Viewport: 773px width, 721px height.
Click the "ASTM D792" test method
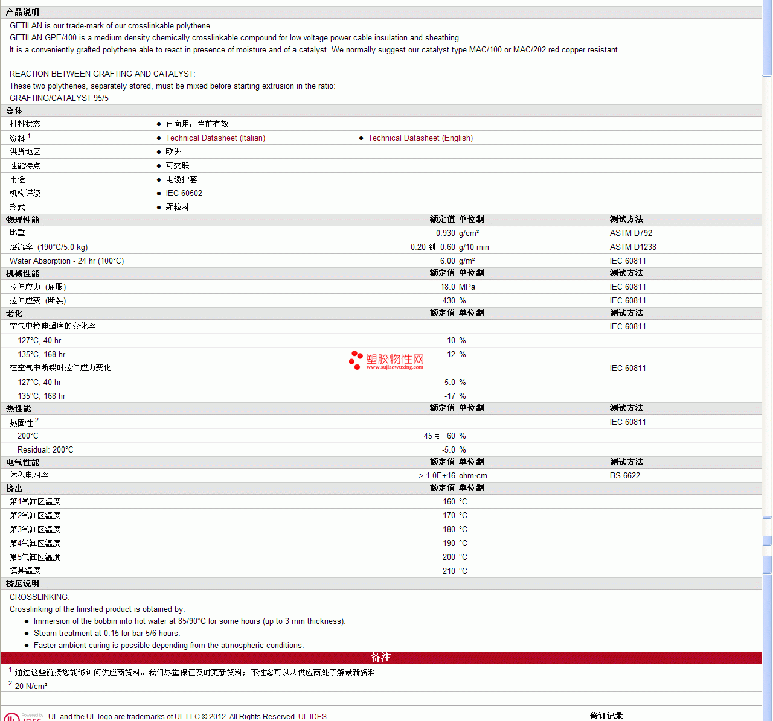pos(631,233)
